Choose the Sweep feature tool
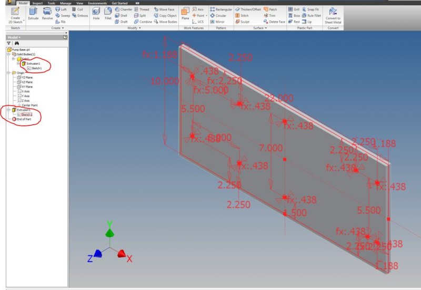 [x=63, y=16]
